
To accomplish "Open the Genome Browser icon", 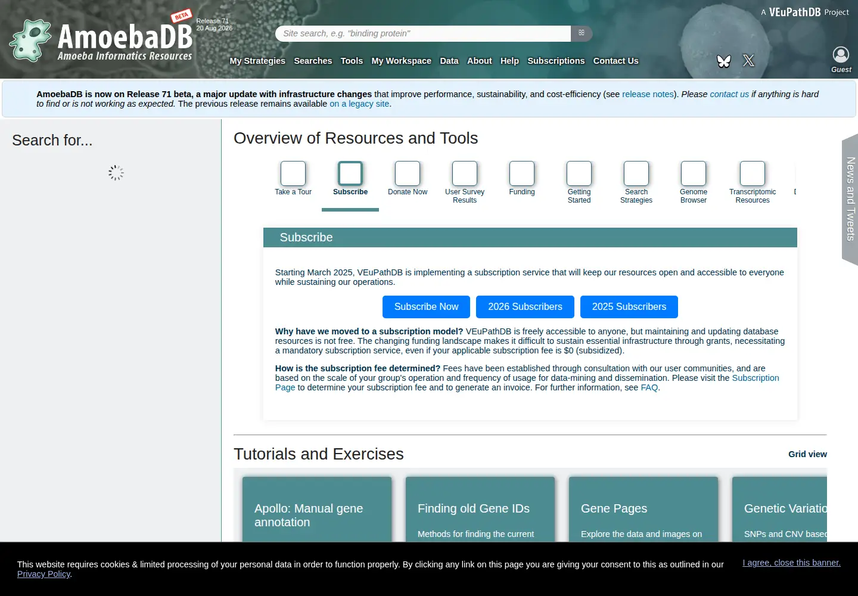I will point(694,173).
